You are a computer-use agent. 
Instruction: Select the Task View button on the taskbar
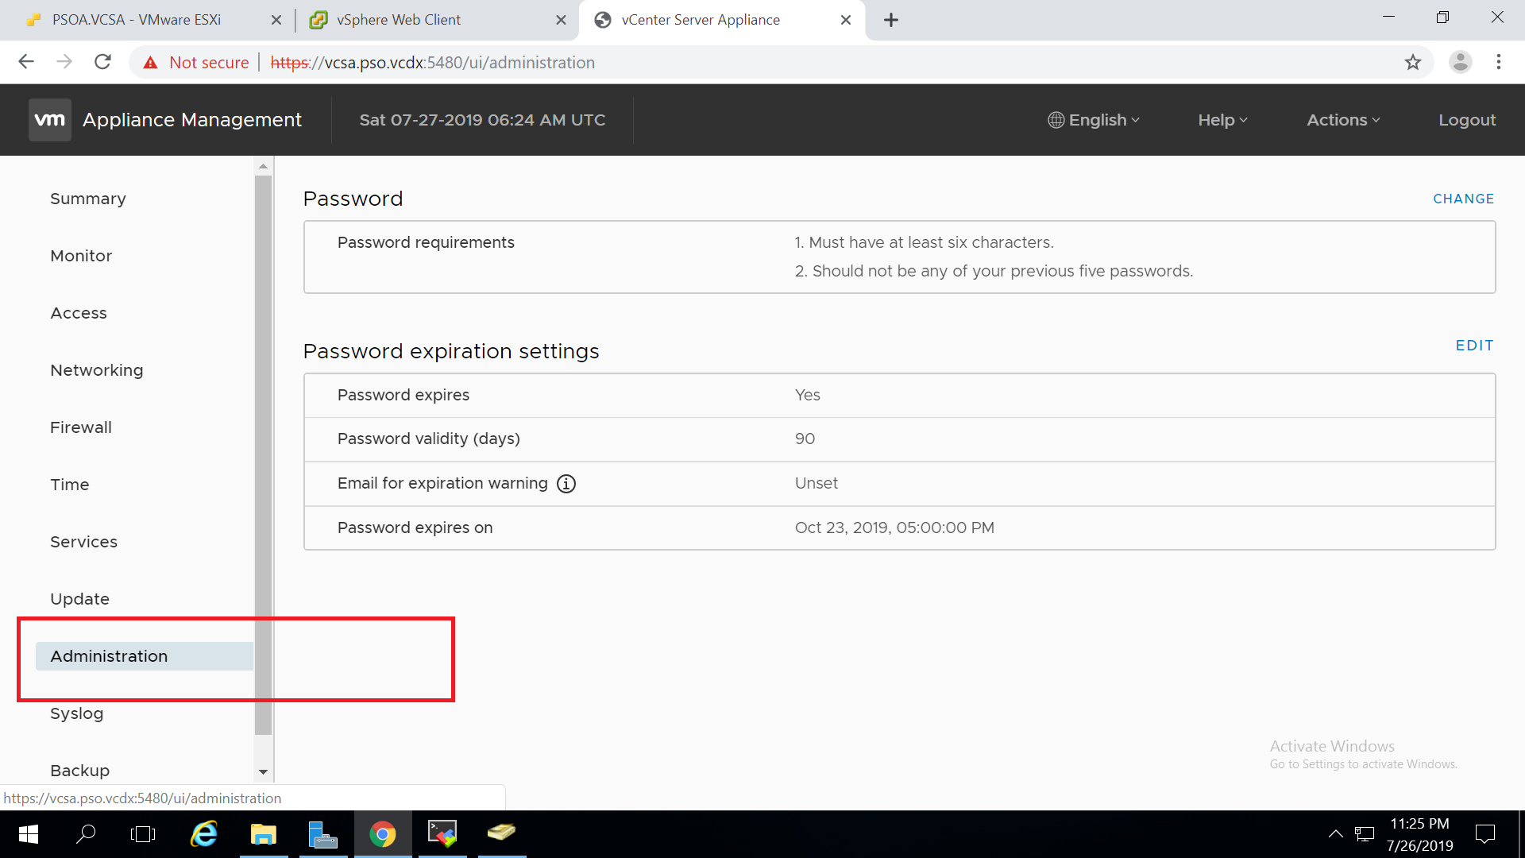[143, 833]
